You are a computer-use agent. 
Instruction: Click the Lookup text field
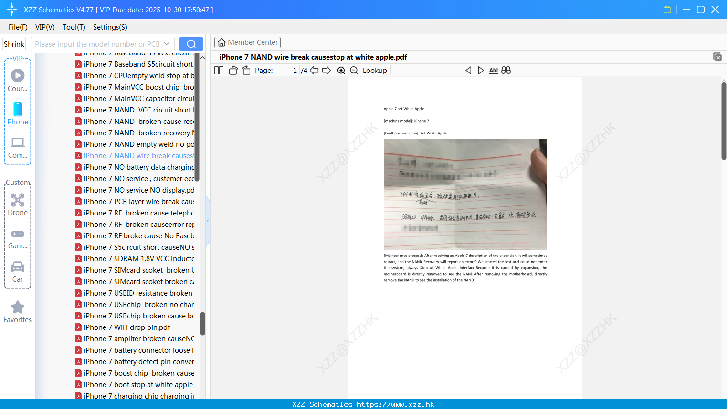click(426, 71)
